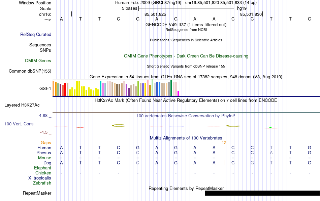Image resolution: width=320 pixels, height=201 pixels.
Task: Click the Mouse species label
Action: tap(44, 158)
